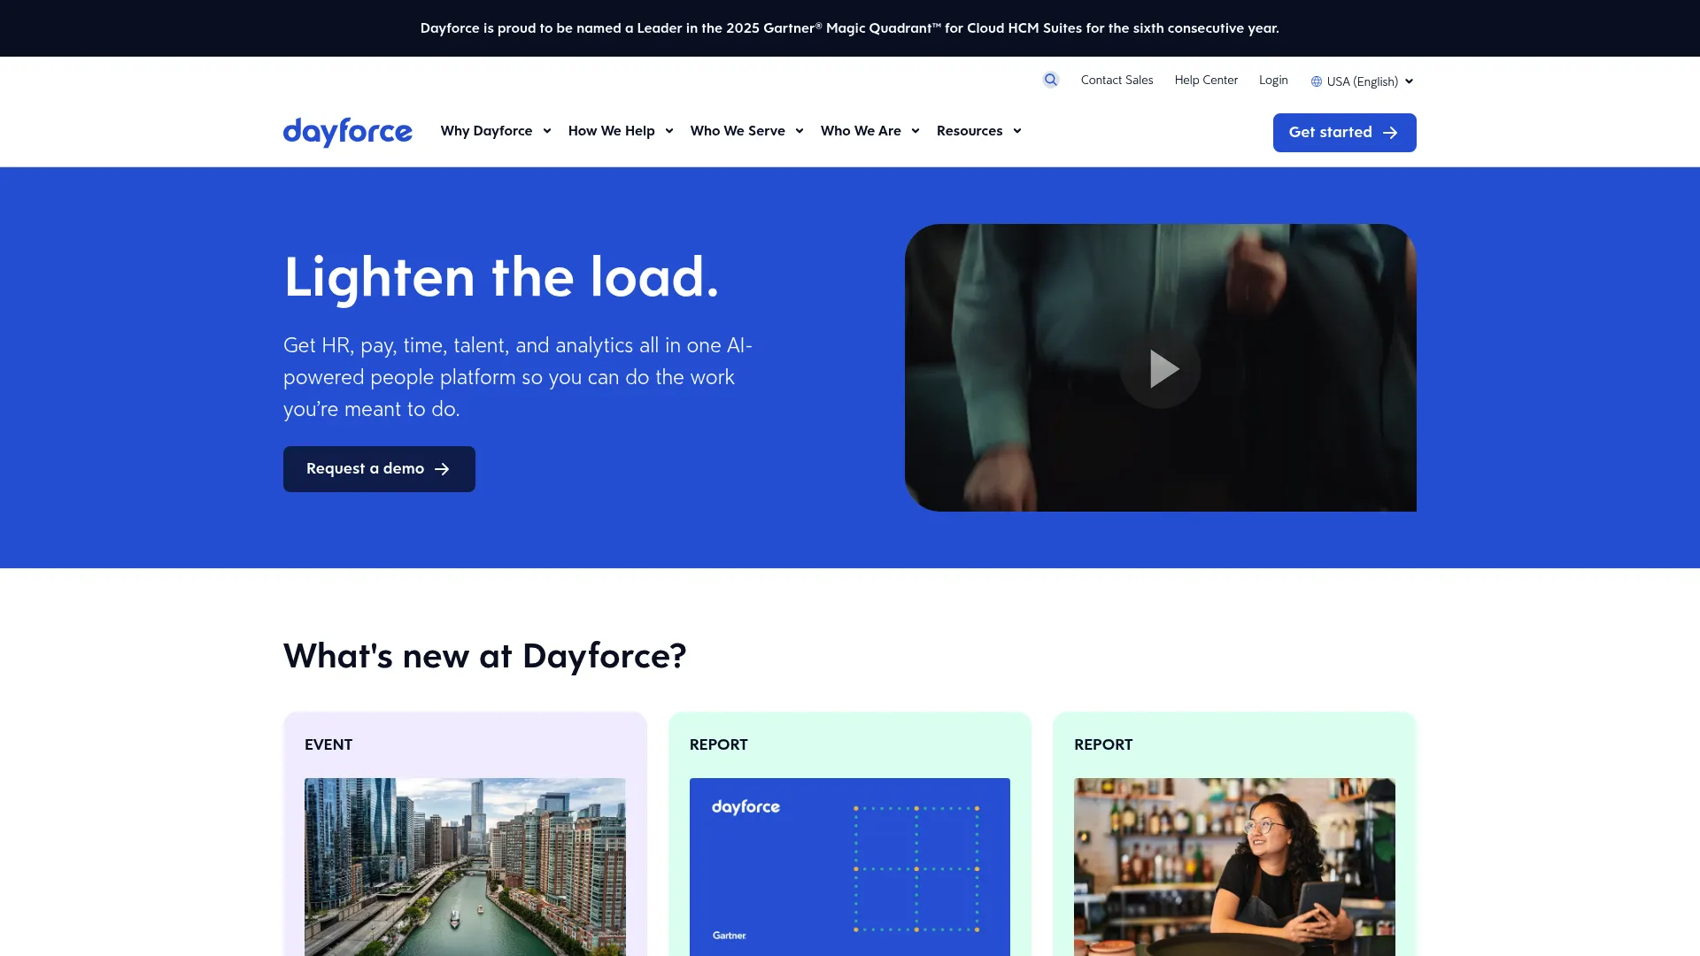Click the Get started button

click(x=1344, y=133)
